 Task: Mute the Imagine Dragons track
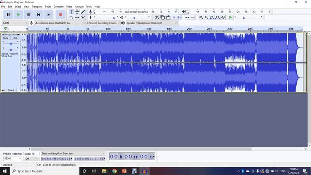[6, 38]
